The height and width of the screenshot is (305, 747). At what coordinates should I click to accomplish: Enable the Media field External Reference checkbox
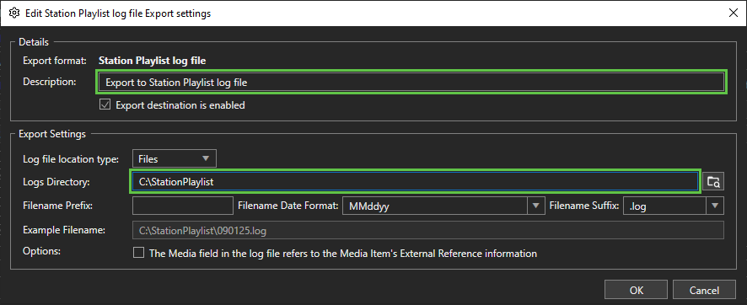point(138,253)
